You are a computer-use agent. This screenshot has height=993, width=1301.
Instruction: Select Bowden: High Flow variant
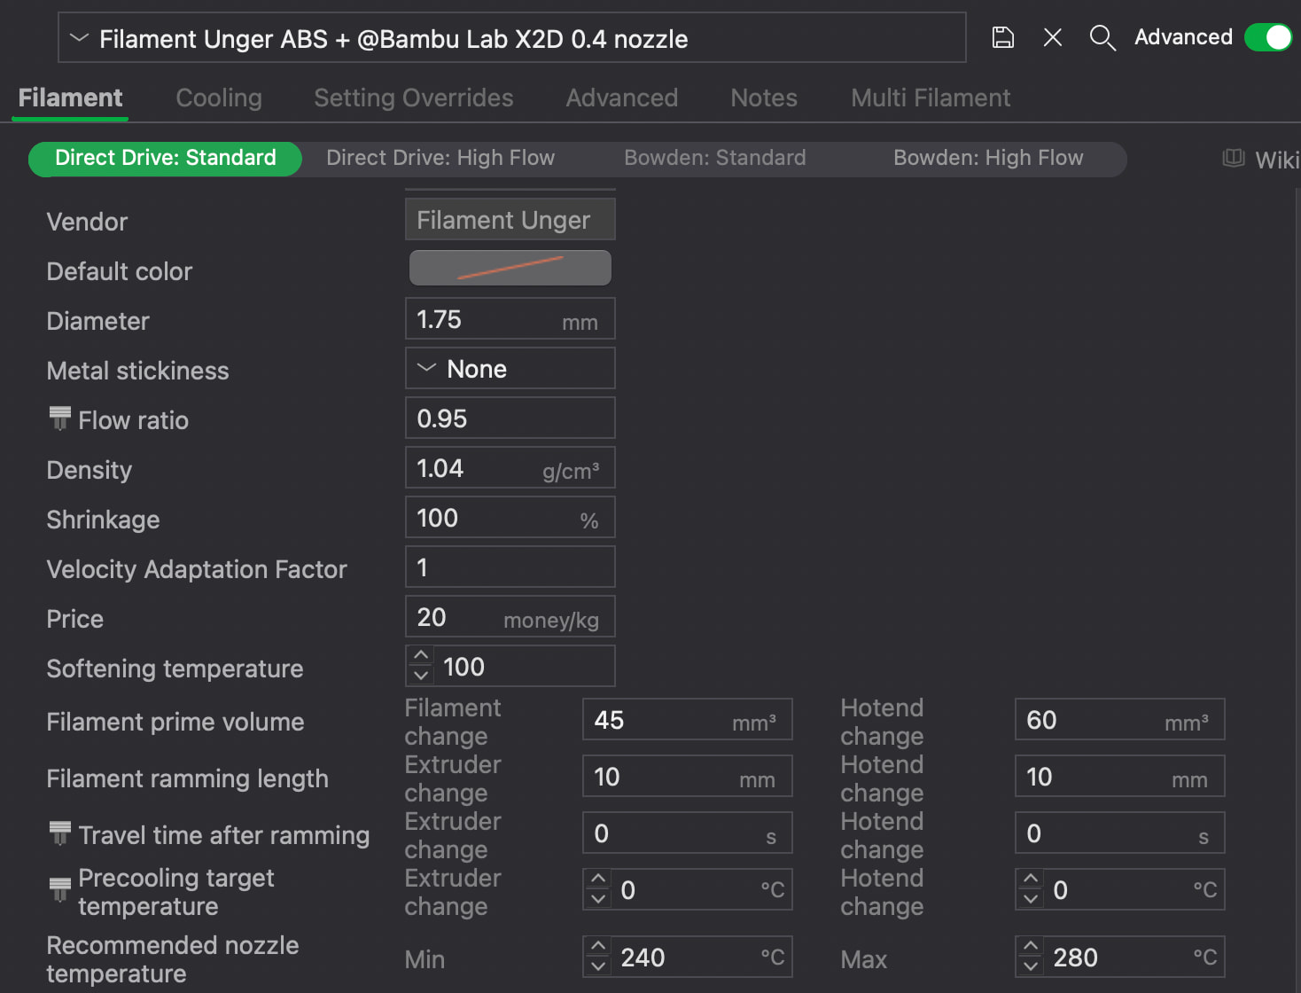click(x=988, y=158)
